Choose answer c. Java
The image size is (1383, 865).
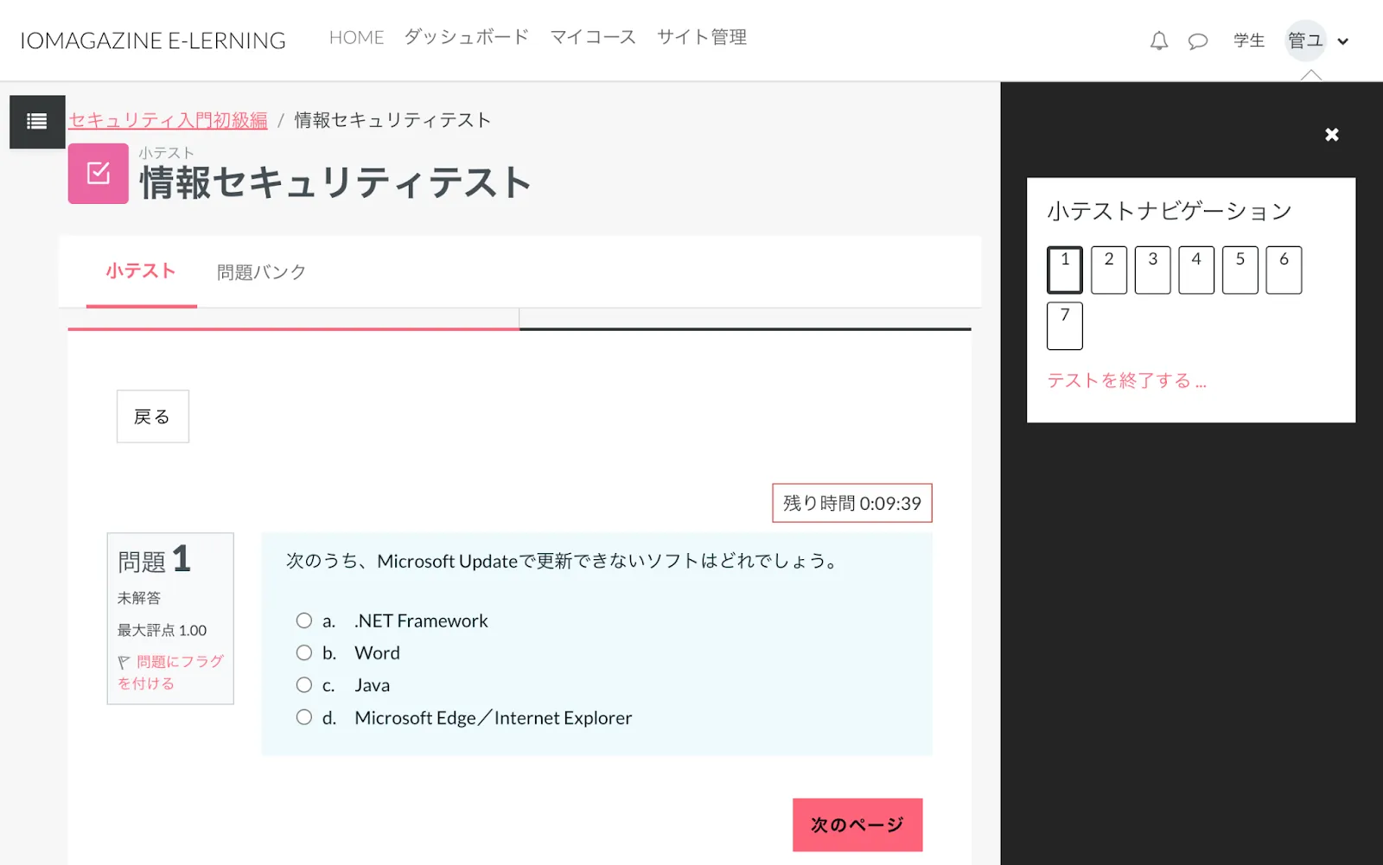pos(304,685)
